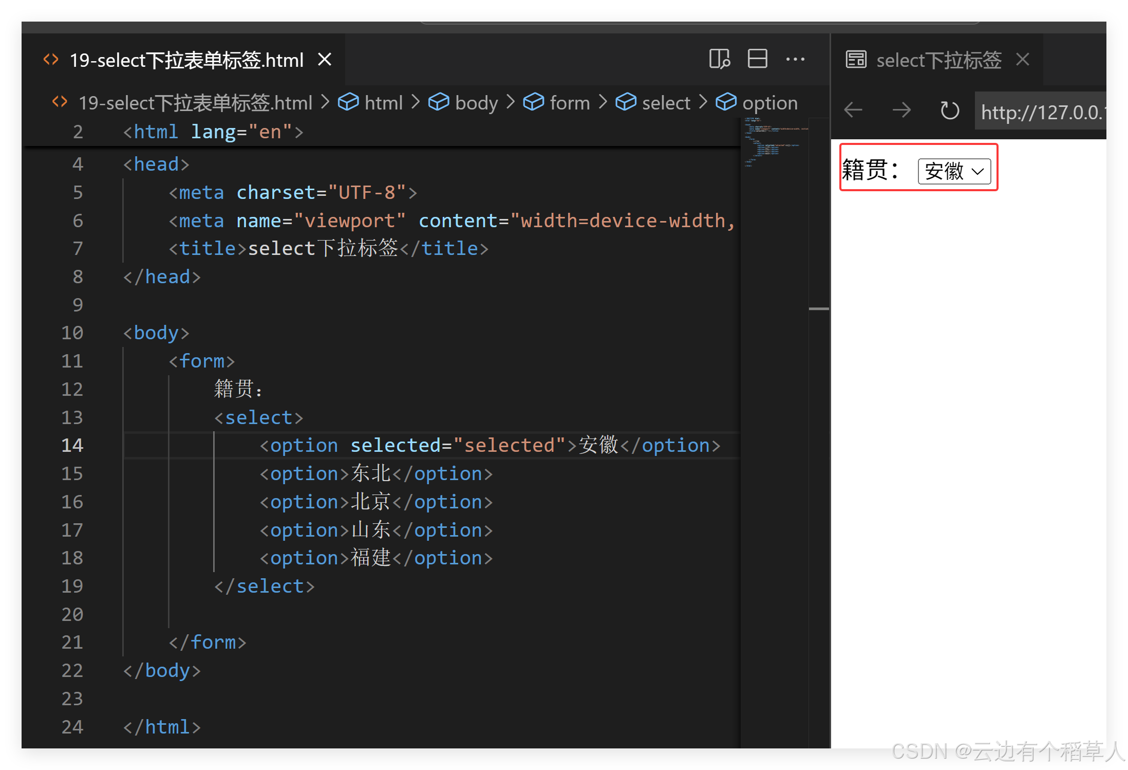The height and width of the screenshot is (770, 1128).
Task: Switch to the select下拉标签 preview tab
Action: (x=938, y=60)
